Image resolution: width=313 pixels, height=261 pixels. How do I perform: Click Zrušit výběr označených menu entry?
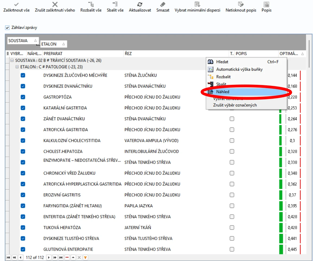235,105
